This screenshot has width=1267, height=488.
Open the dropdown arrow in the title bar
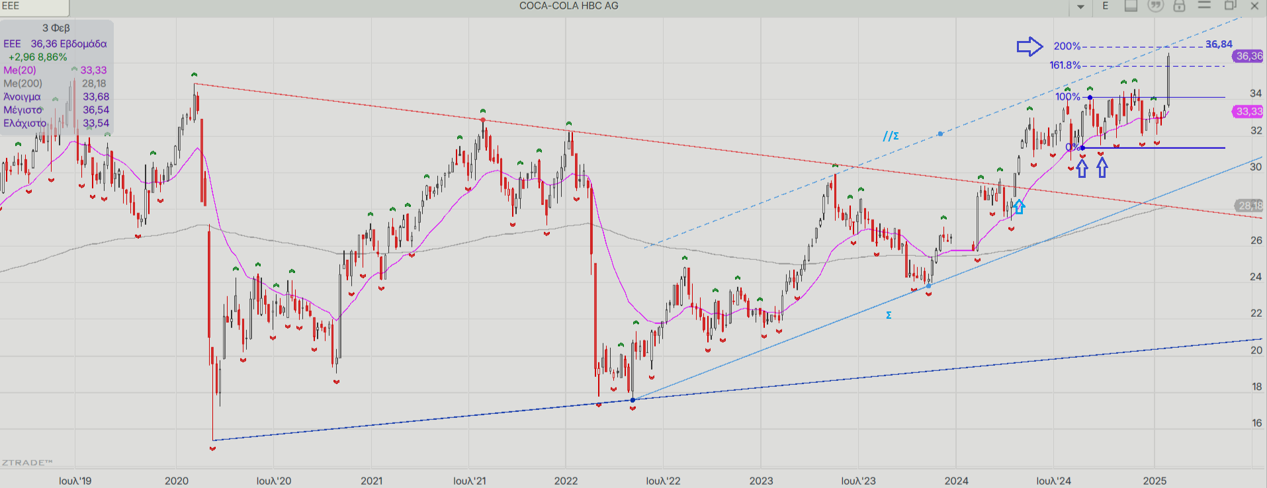pyautogui.click(x=1080, y=7)
